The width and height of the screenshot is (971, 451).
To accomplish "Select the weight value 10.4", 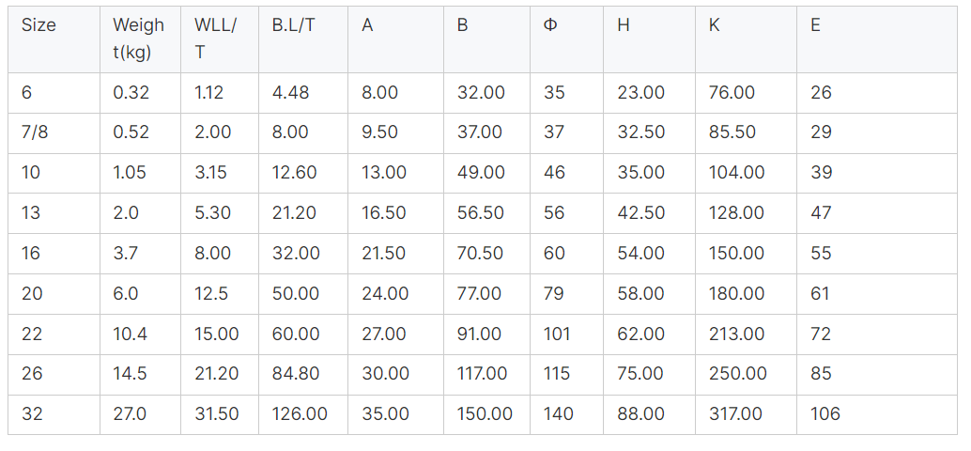I will click(130, 334).
